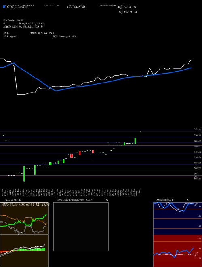This screenshot has height=267, width=202.
Task: Click the 5057.16 price axis label
Action: tap(198, 163)
